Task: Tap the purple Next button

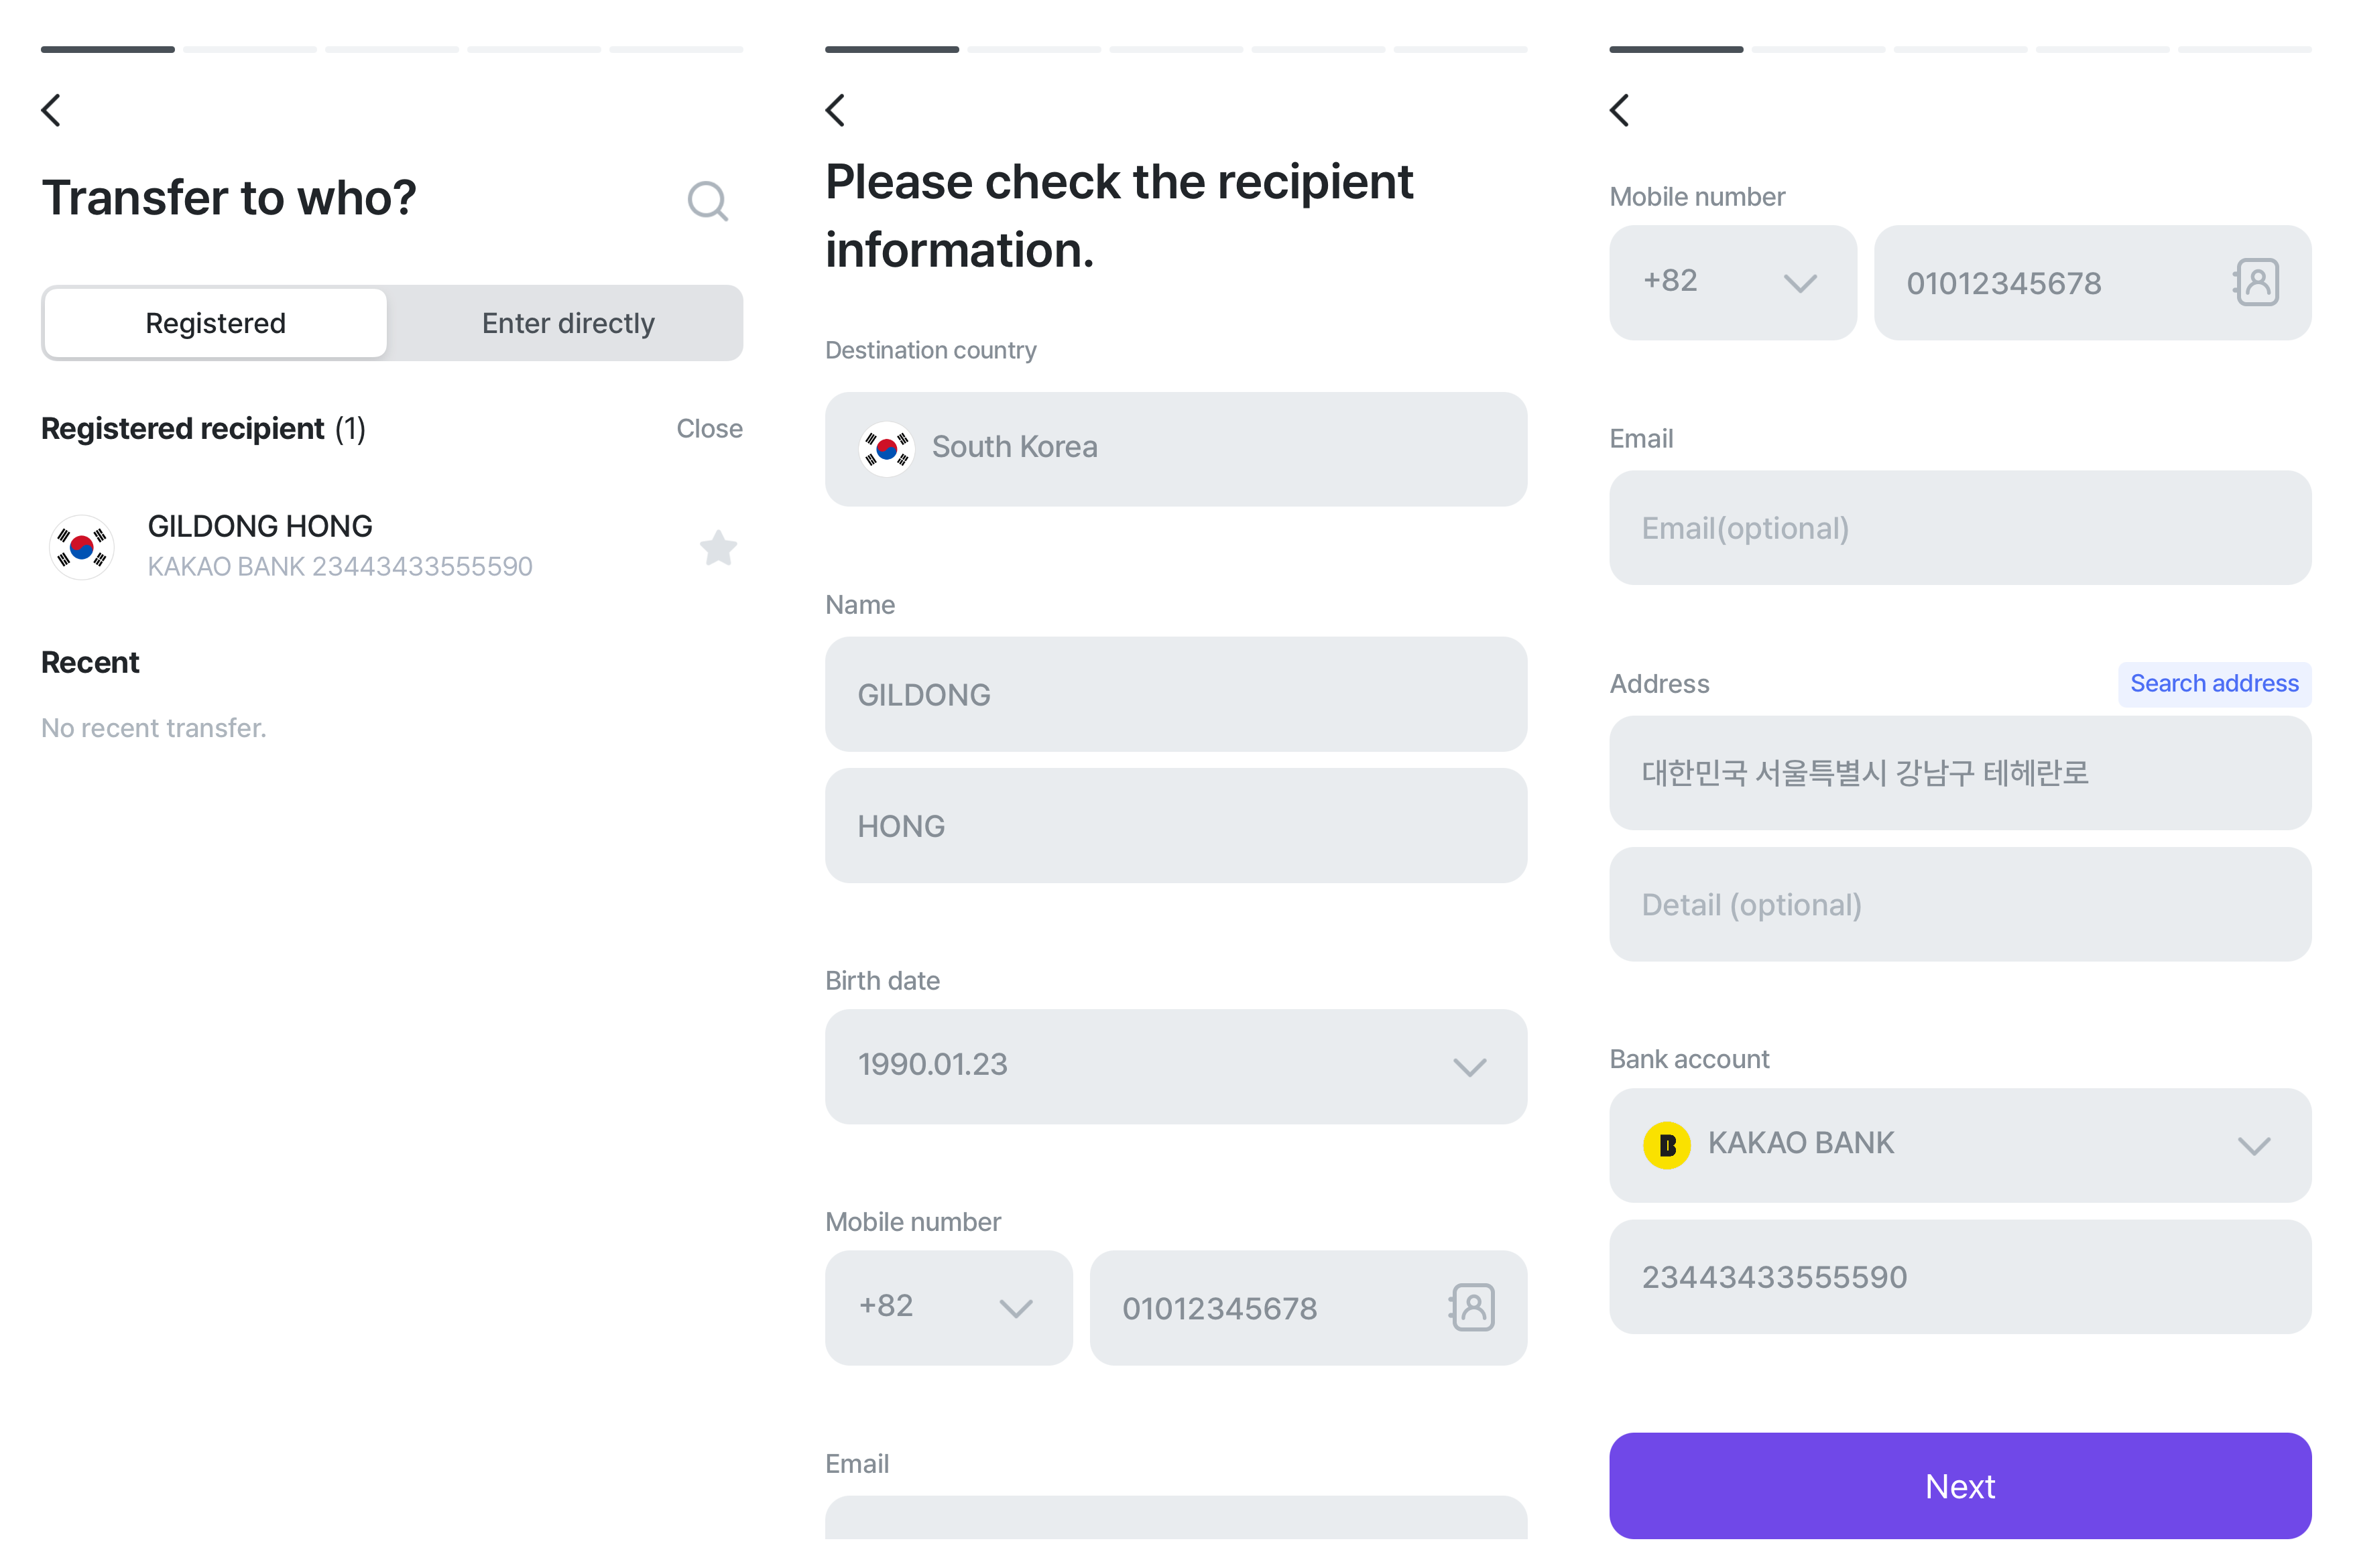Action: [x=1960, y=1485]
